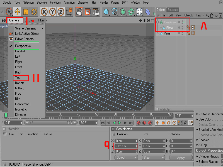Select Perspective camera view
The image size is (223, 167).
click(23, 46)
